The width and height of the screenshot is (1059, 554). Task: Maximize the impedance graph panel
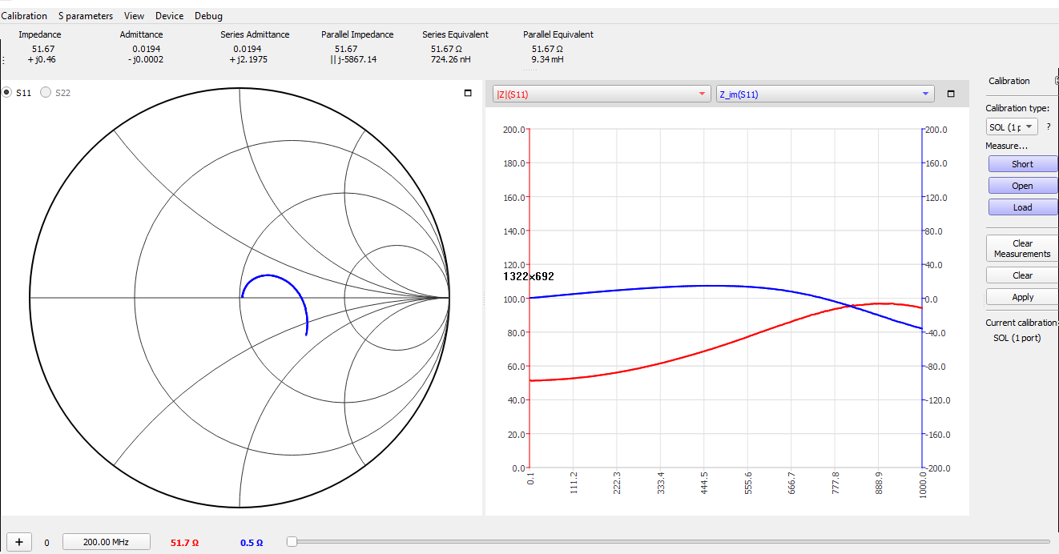951,94
